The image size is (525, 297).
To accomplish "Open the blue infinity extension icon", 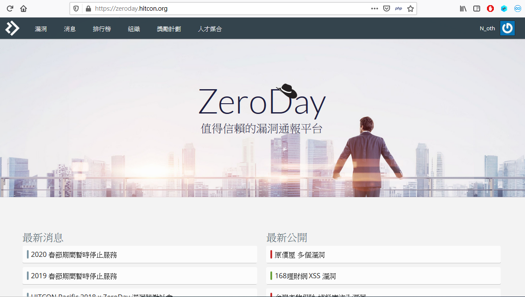I will [517, 9].
